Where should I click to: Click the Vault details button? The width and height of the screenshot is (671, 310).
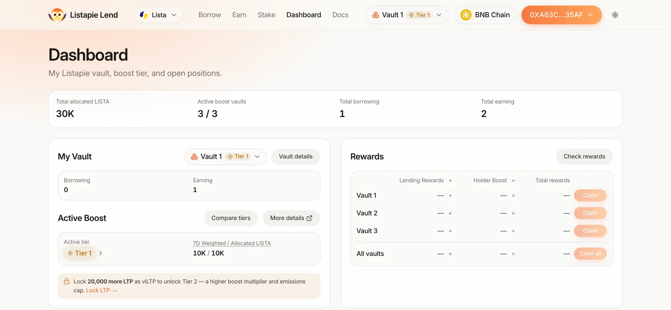pyautogui.click(x=296, y=156)
